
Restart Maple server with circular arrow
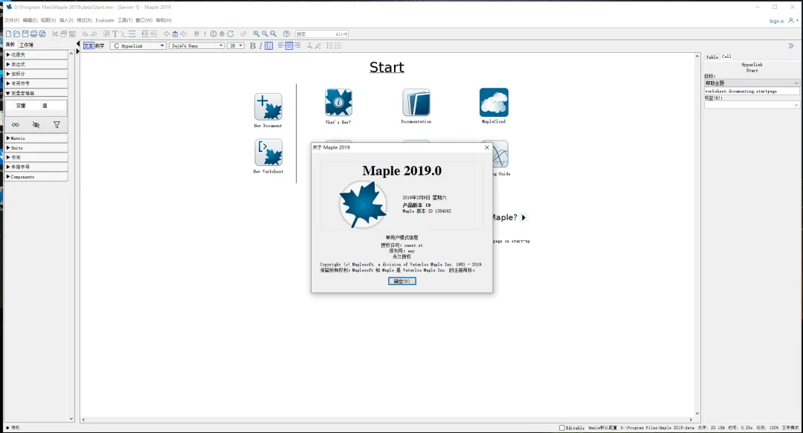click(x=230, y=33)
